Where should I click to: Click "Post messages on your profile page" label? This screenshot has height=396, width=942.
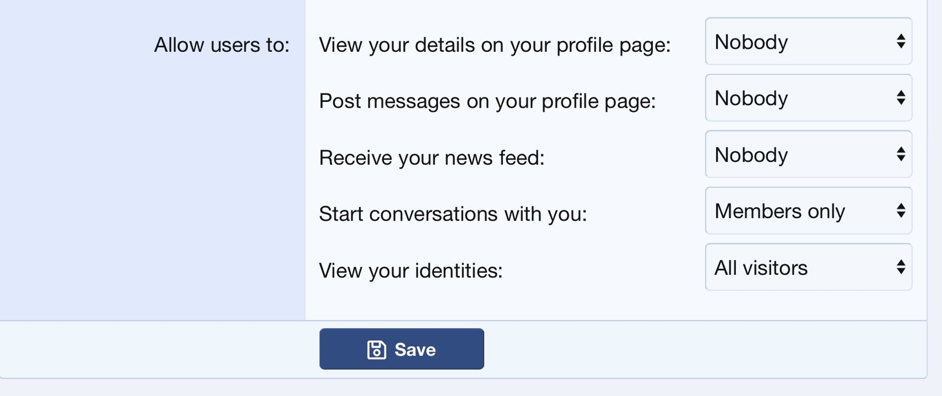[x=487, y=101]
